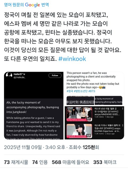Open the NINGNING GISELLE video thumbnail
128x170 pixels.
coord(79,114)
